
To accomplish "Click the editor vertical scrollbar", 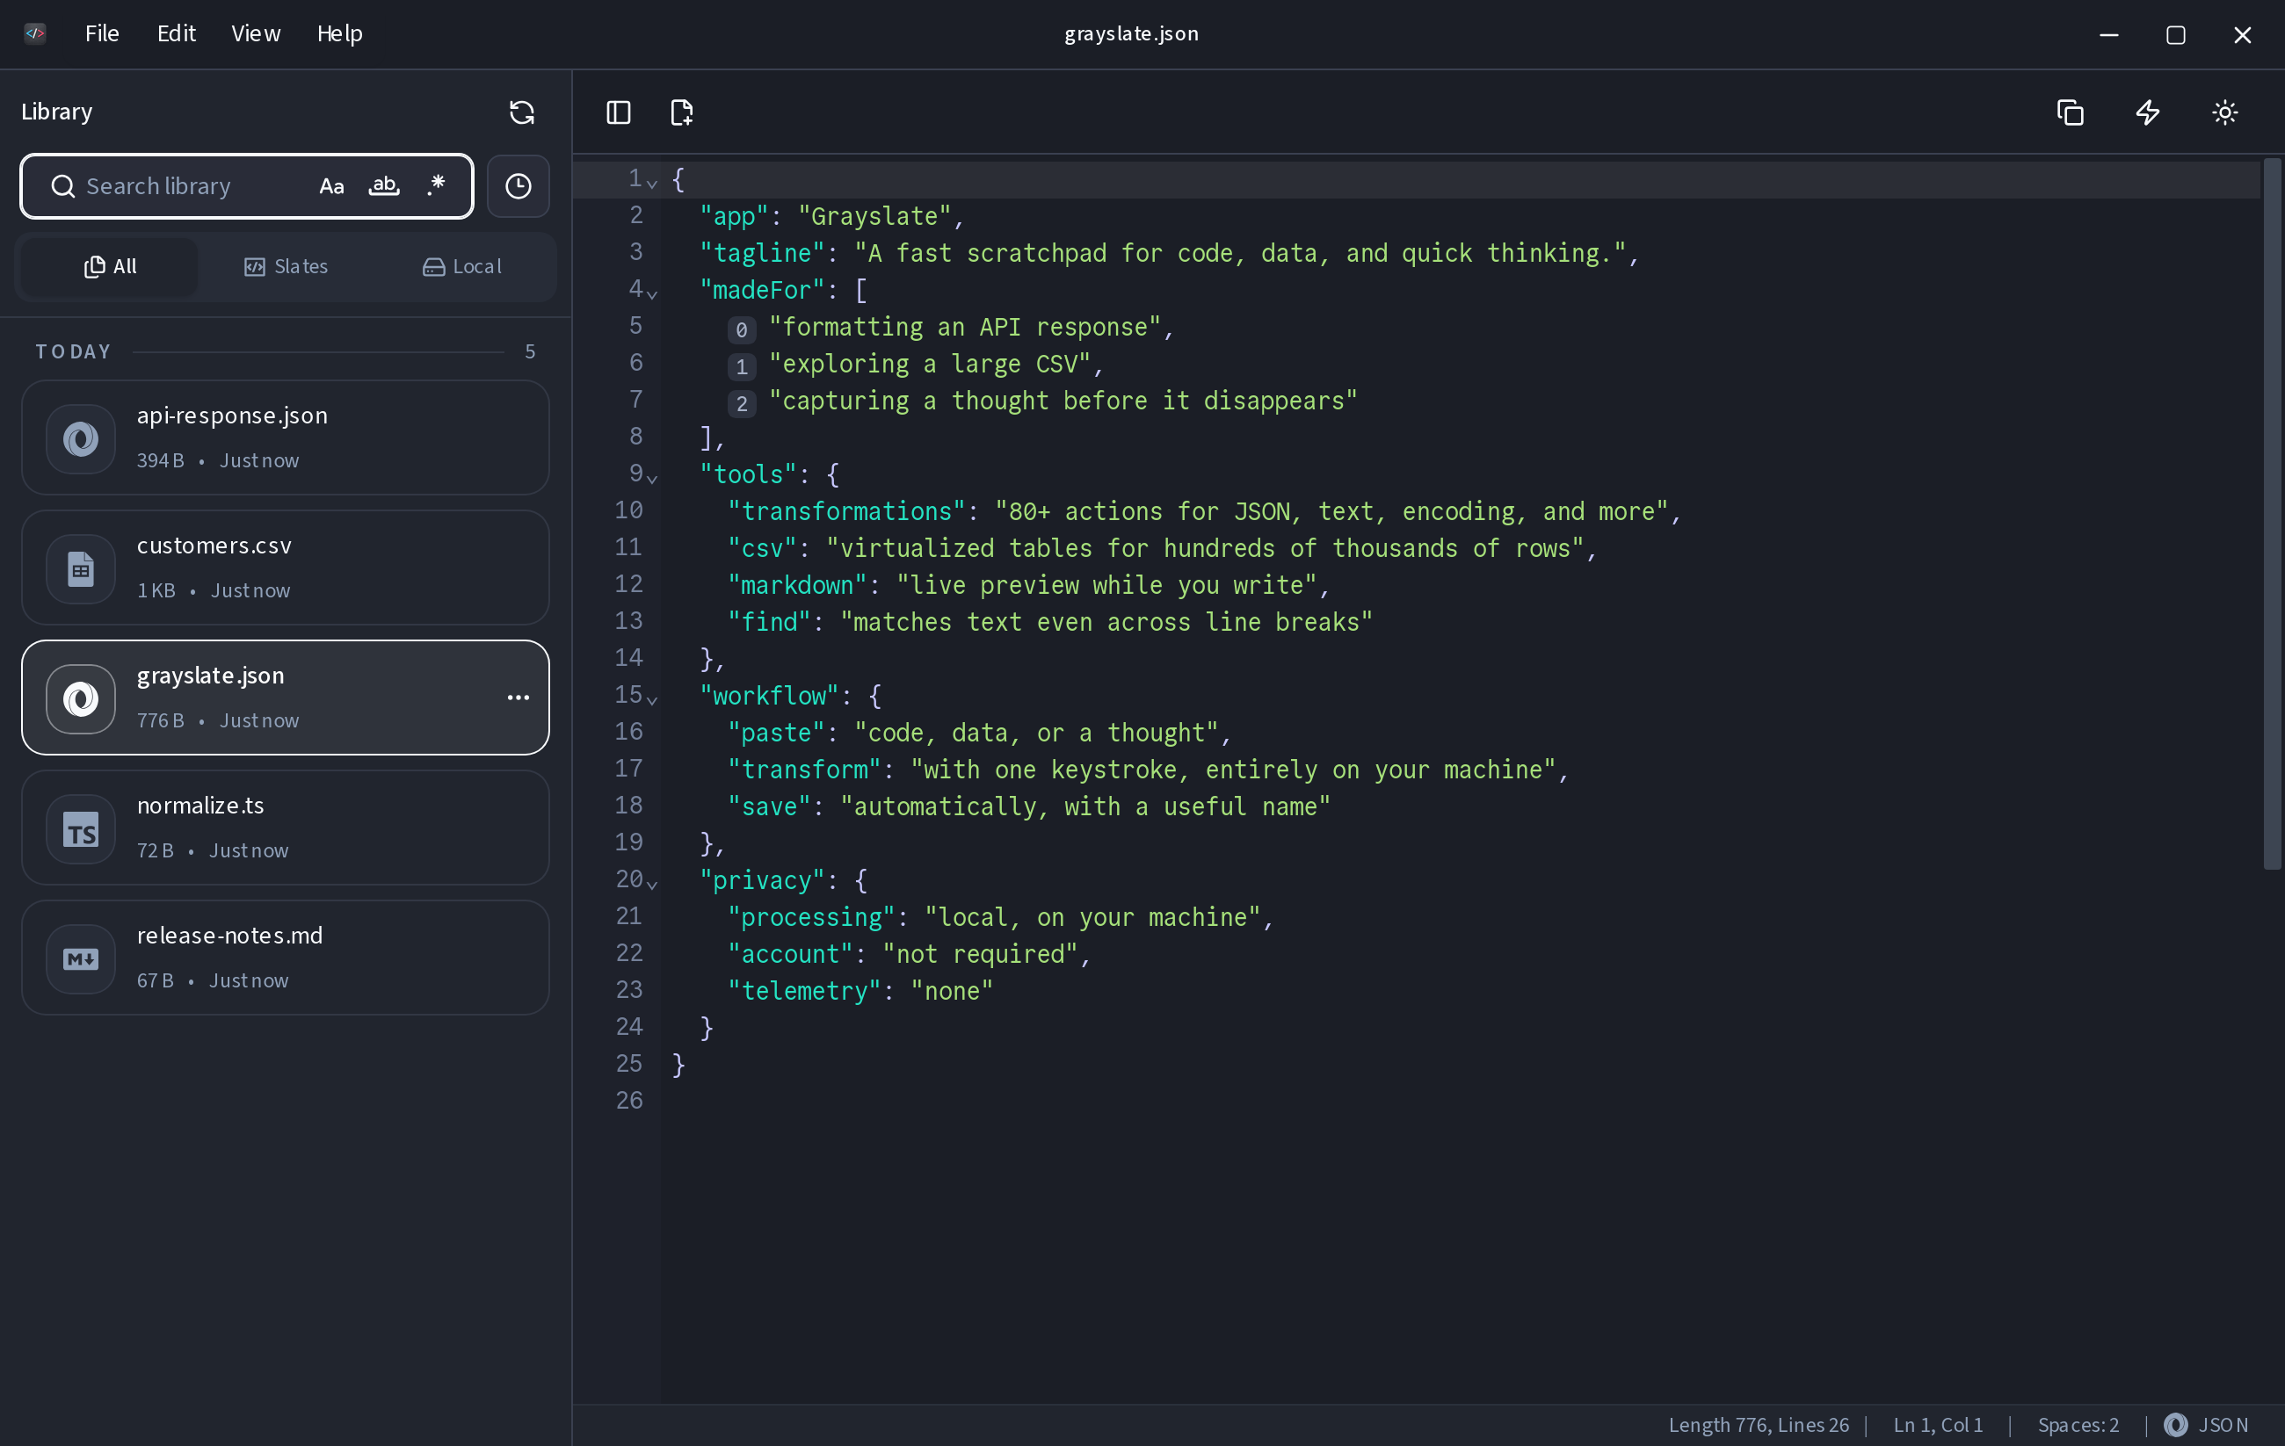I will [2272, 513].
